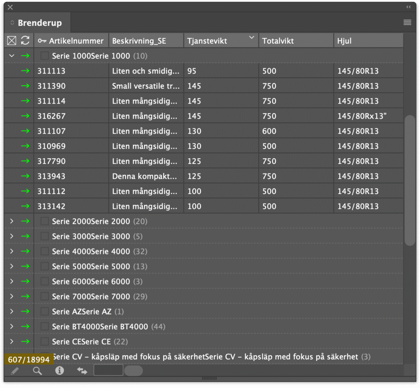This screenshot has width=420, height=388.
Task: Enable the Serie 4000 checkbox
Action: coord(45,252)
